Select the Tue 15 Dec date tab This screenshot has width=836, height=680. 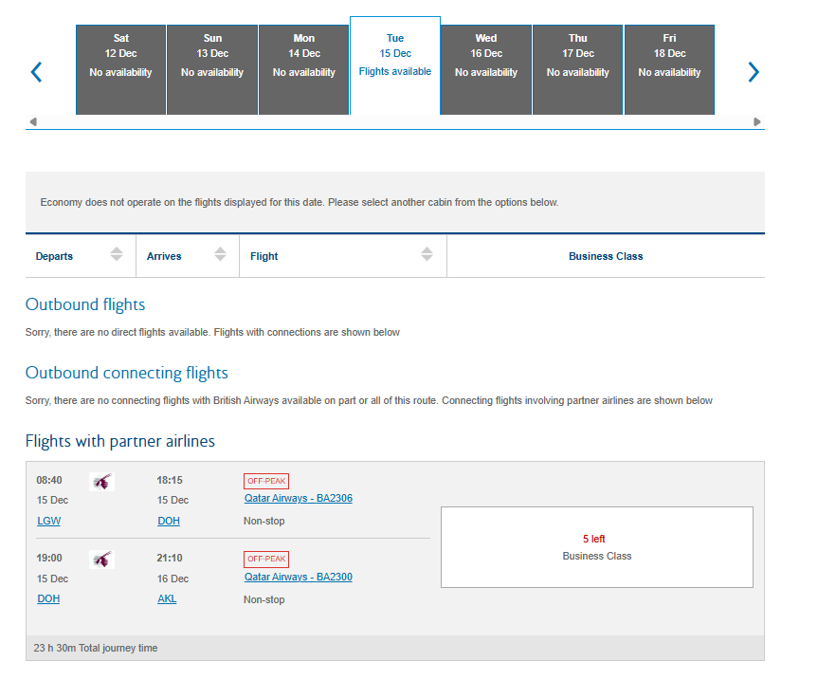395,65
